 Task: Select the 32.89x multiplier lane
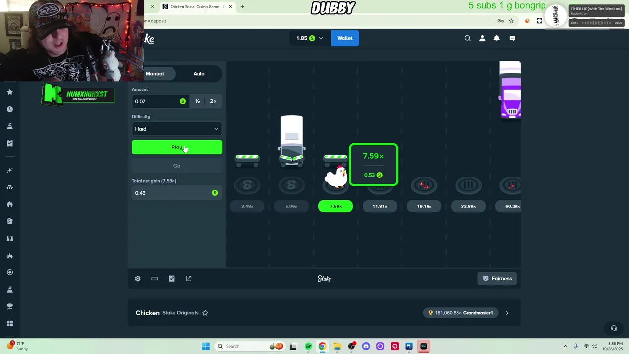[468, 206]
